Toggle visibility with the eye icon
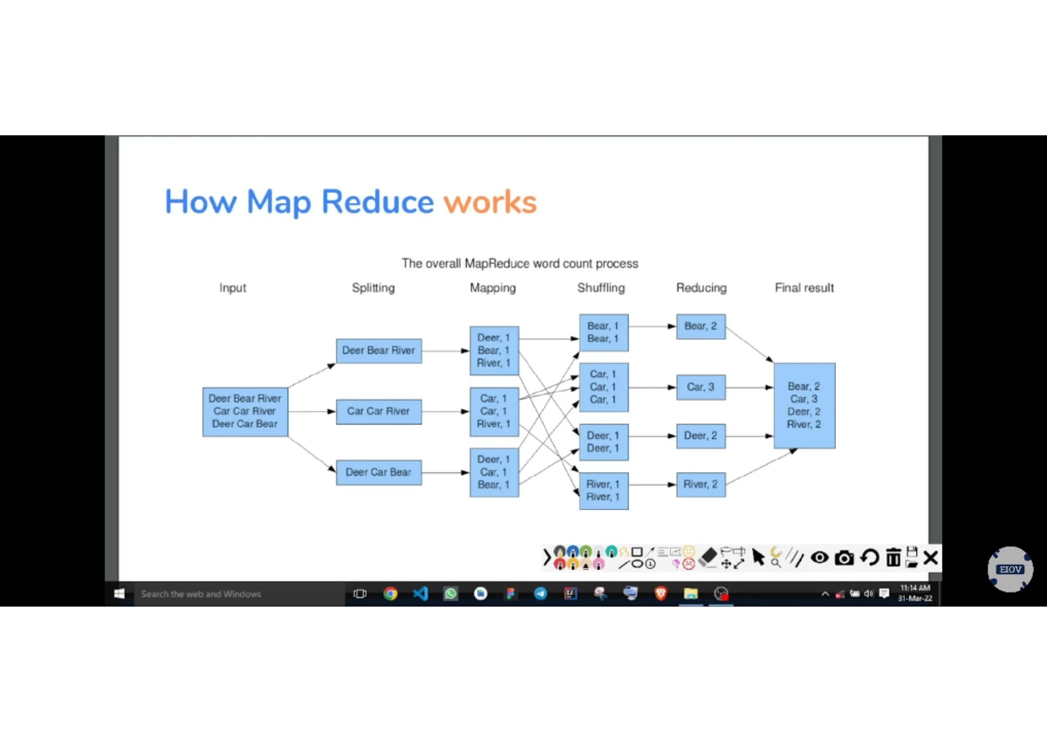The height and width of the screenshot is (741, 1047). click(819, 558)
